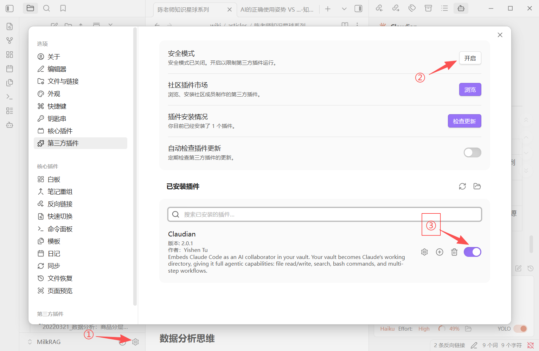Open the Claudian robot icon in the right sidebar header
The width and height of the screenshot is (539, 351).
(x=461, y=8)
